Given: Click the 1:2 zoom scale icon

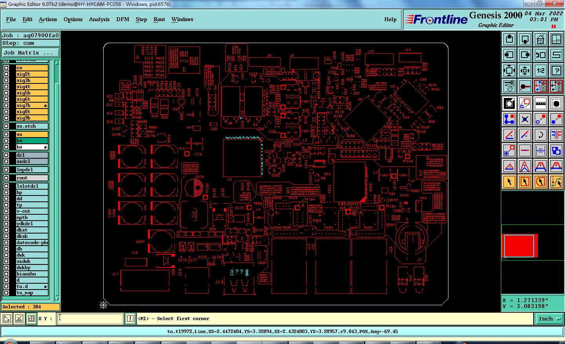Looking at the screenshot, I should (541, 71).
